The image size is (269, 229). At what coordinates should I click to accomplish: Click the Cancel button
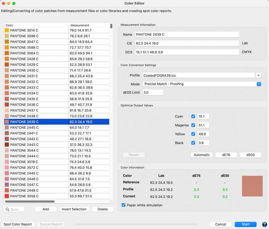(220, 224)
